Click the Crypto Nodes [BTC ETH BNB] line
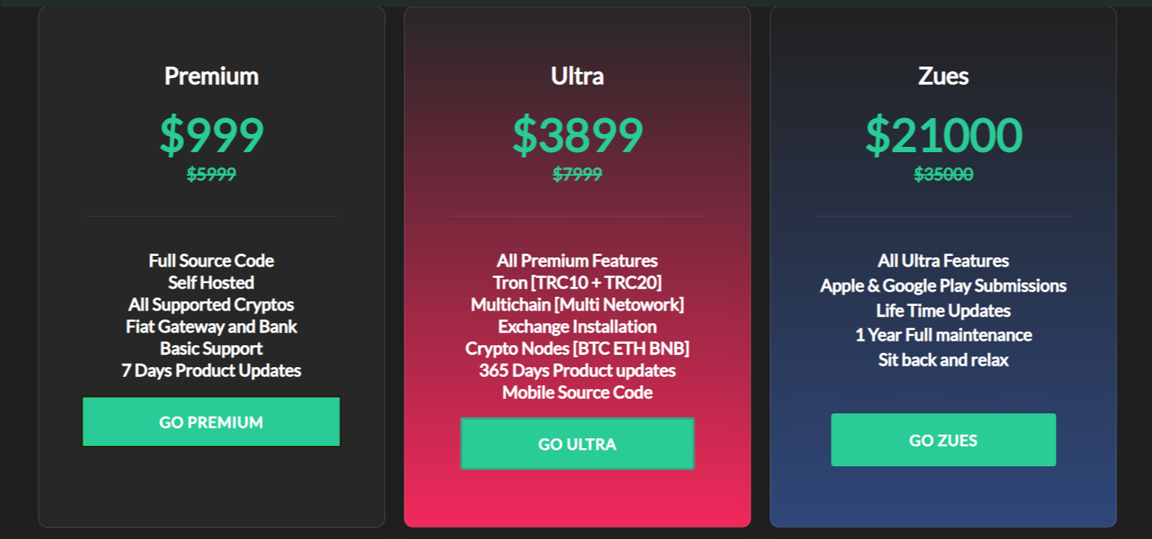 (577, 348)
